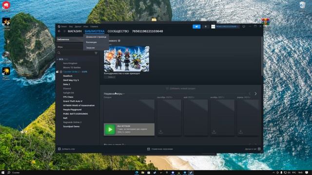Click the download status icon beside Counter-Strike 2
312x175 pixels.
pyautogui.click(x=58, y=71)
